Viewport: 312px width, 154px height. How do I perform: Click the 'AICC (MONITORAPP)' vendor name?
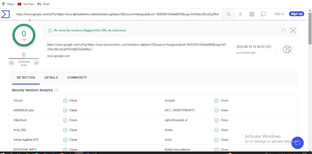click(x=180, y=110)
